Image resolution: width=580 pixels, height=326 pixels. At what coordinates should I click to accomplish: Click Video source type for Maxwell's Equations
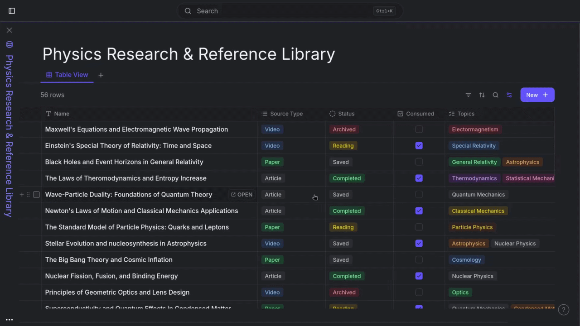tap(272, 129)
